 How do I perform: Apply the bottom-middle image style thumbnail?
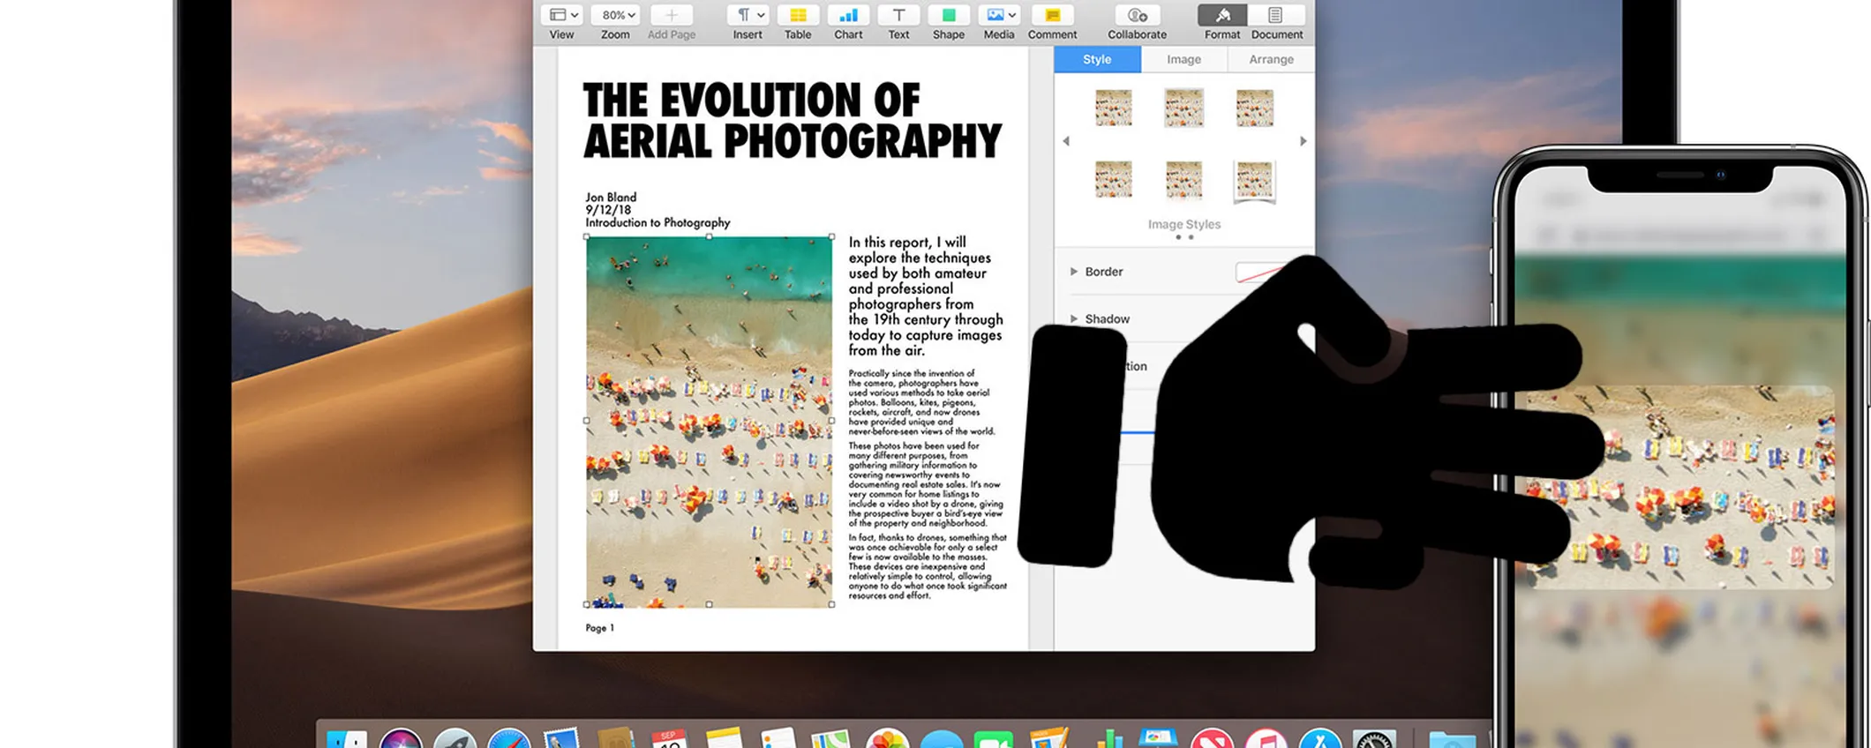click(1183, 179)
